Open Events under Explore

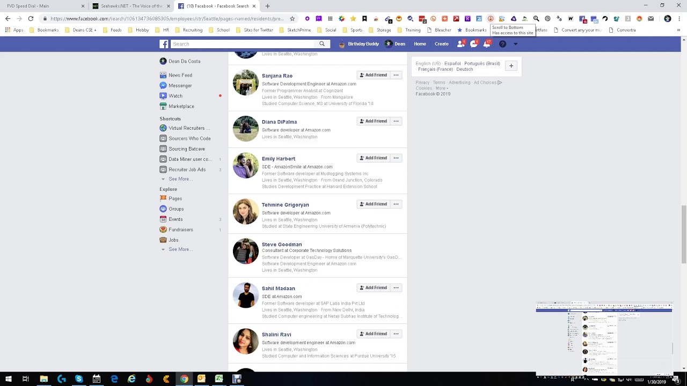(x=171, y=219)
